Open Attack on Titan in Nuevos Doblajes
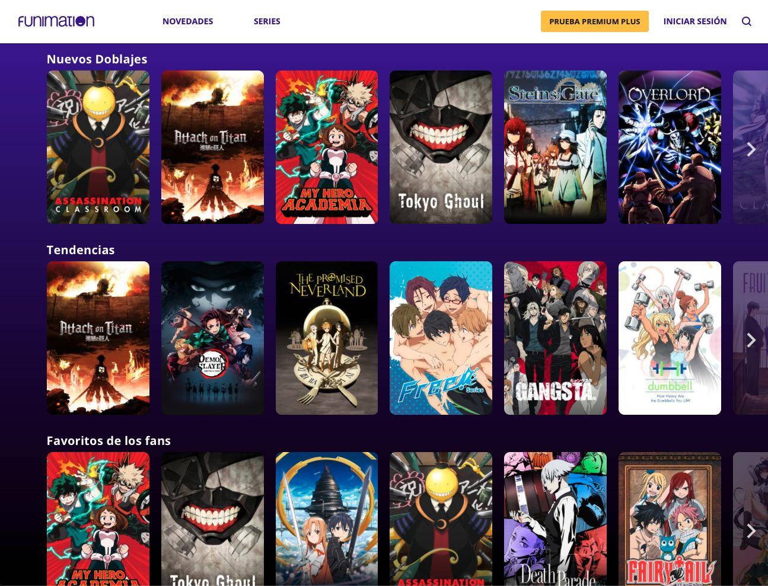Viewport: 768px width, 586px height. coord(212,147)
